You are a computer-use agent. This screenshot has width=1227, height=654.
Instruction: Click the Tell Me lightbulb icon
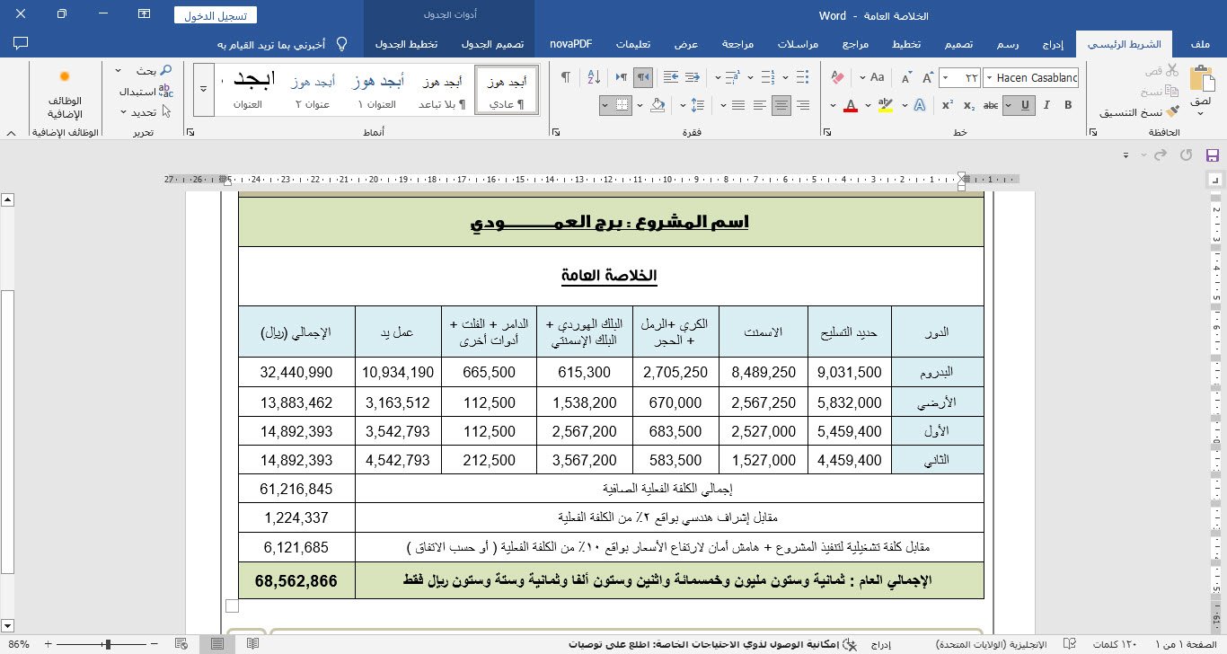click(x=341, y=44)
